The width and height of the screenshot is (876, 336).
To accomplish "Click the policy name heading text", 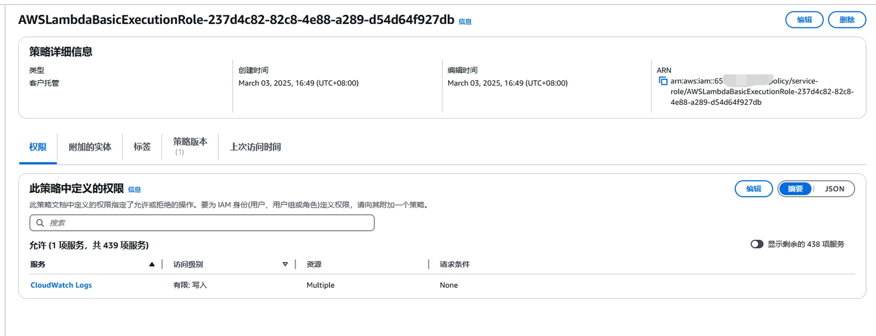I will (x=237, y=20).
